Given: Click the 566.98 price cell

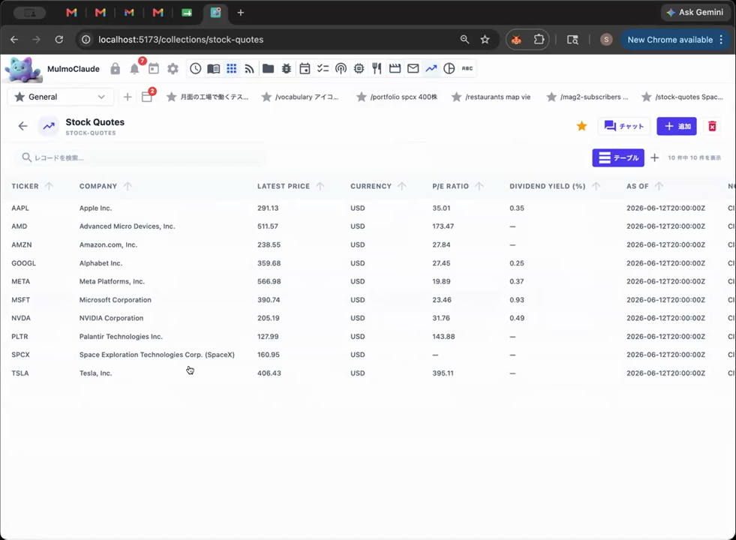Looking at the screenshot, I should (269, 281).
